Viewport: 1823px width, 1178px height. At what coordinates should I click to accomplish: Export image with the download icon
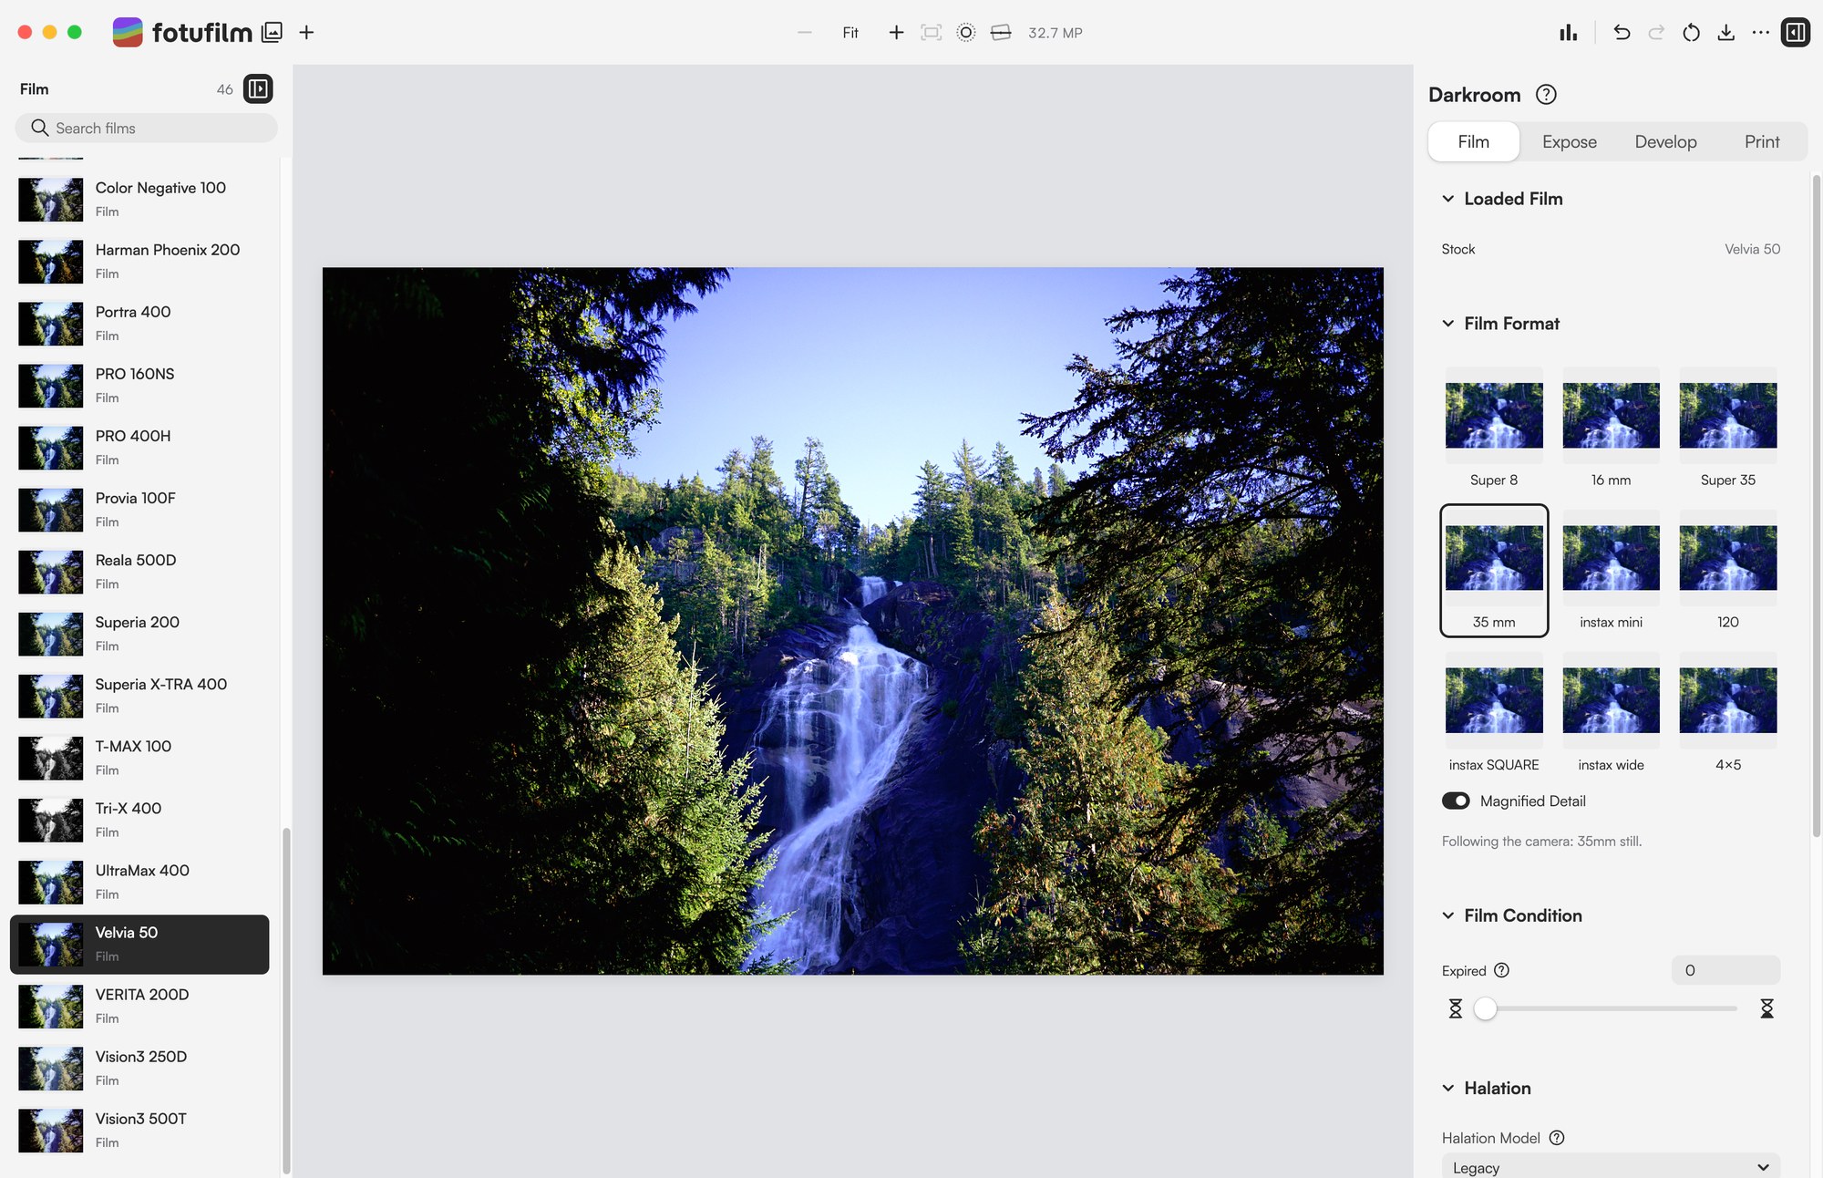(x=1725, y=32)
